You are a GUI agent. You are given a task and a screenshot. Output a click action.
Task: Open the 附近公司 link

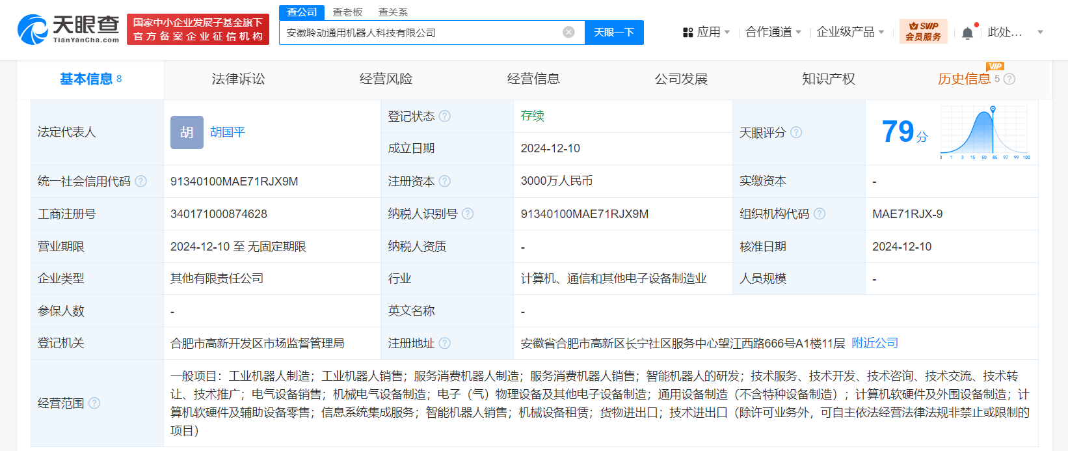(x=875, y=343)
